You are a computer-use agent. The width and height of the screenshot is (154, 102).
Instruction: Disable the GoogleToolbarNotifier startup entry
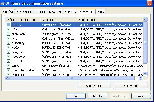click(8, 70)
